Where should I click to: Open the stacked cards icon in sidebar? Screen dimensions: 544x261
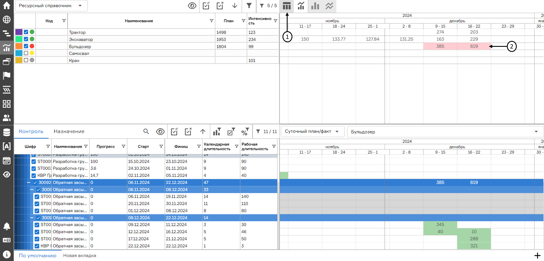(7, 62)
